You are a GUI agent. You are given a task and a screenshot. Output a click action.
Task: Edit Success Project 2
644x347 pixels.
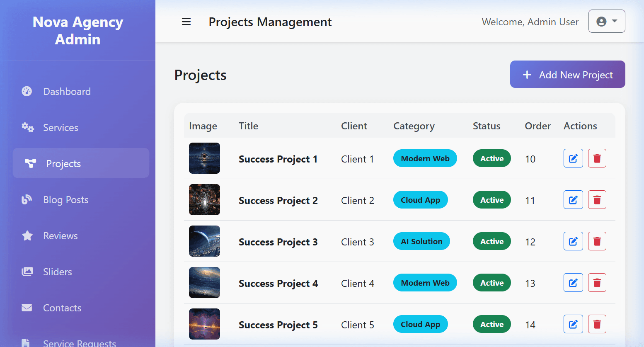coord(573,200)
